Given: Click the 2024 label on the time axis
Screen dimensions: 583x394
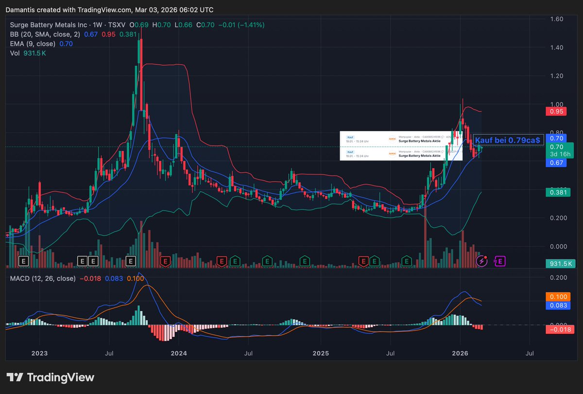Looking at the screenshot, I should tap(179, 353).
